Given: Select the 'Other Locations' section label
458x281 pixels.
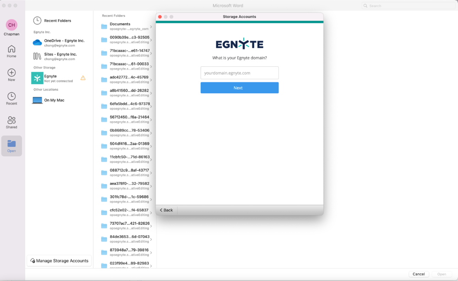Looking at the screenshot, I should point(46,90).
